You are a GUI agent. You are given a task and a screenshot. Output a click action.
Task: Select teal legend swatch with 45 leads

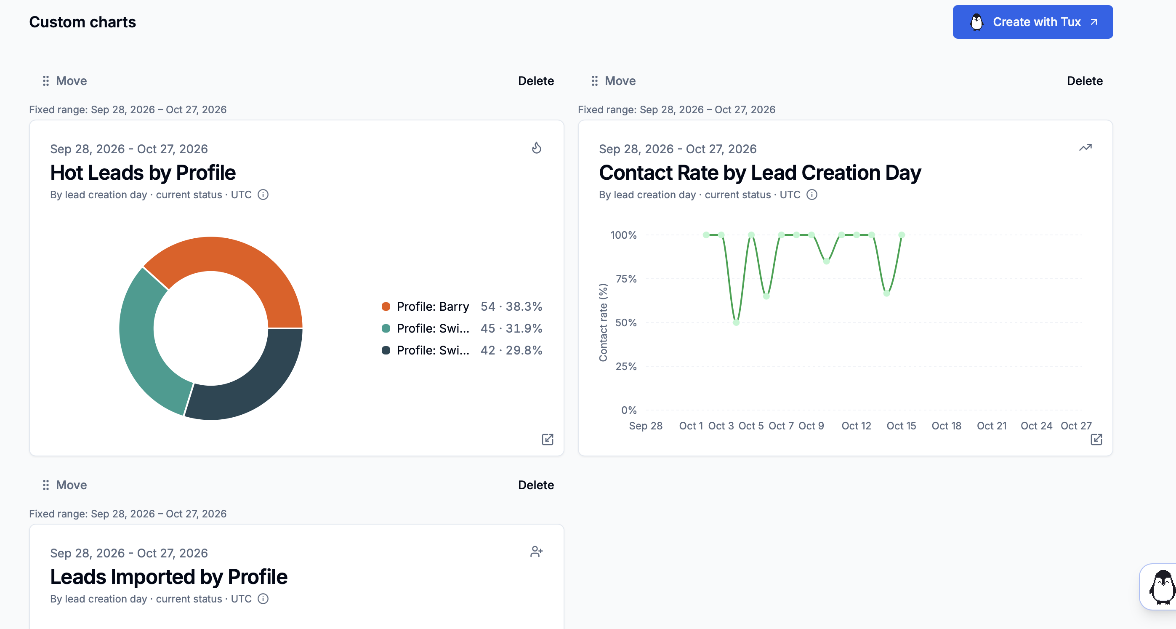386,328
